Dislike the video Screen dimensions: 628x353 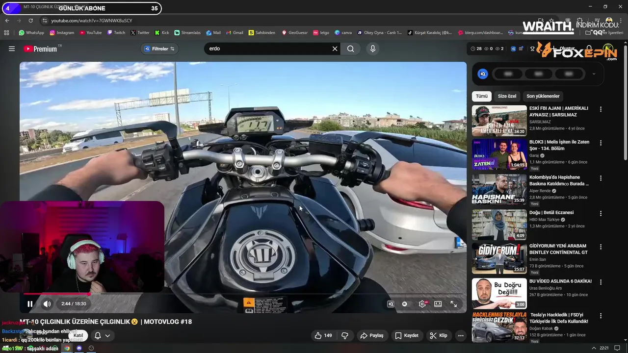point(345,335)
